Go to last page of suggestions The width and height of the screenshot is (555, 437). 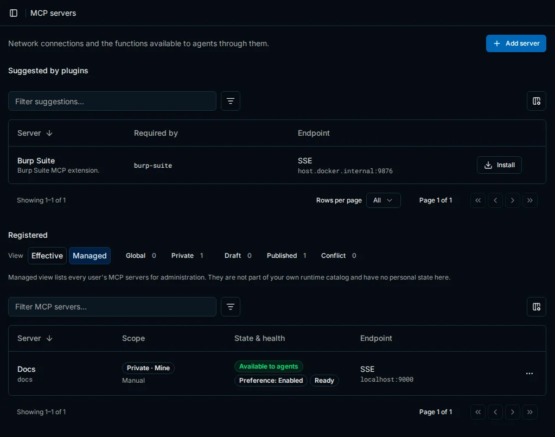point(530,200)
